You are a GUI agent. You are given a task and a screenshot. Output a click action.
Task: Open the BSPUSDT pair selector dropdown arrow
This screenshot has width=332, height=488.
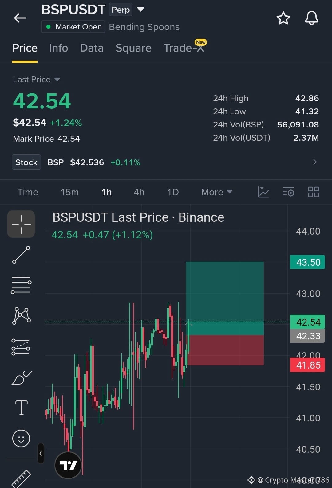point(140,10)
